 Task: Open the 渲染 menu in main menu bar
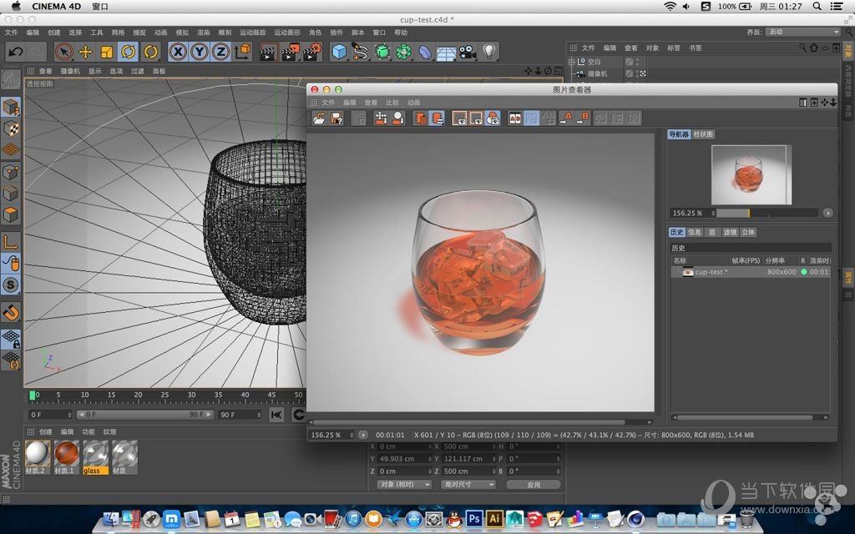pos(204,33)
